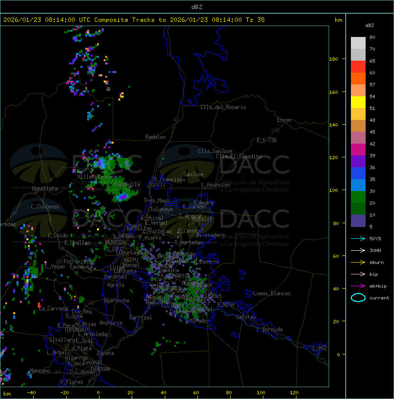Click the 'Divisadero' map label

pos(211,235)
